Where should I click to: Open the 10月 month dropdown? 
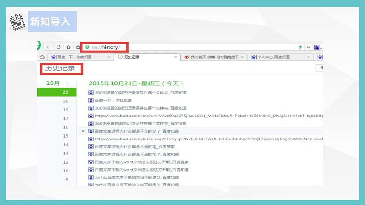[57, 83]
